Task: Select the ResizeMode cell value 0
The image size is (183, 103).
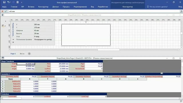Action: [x=94, y=69]
